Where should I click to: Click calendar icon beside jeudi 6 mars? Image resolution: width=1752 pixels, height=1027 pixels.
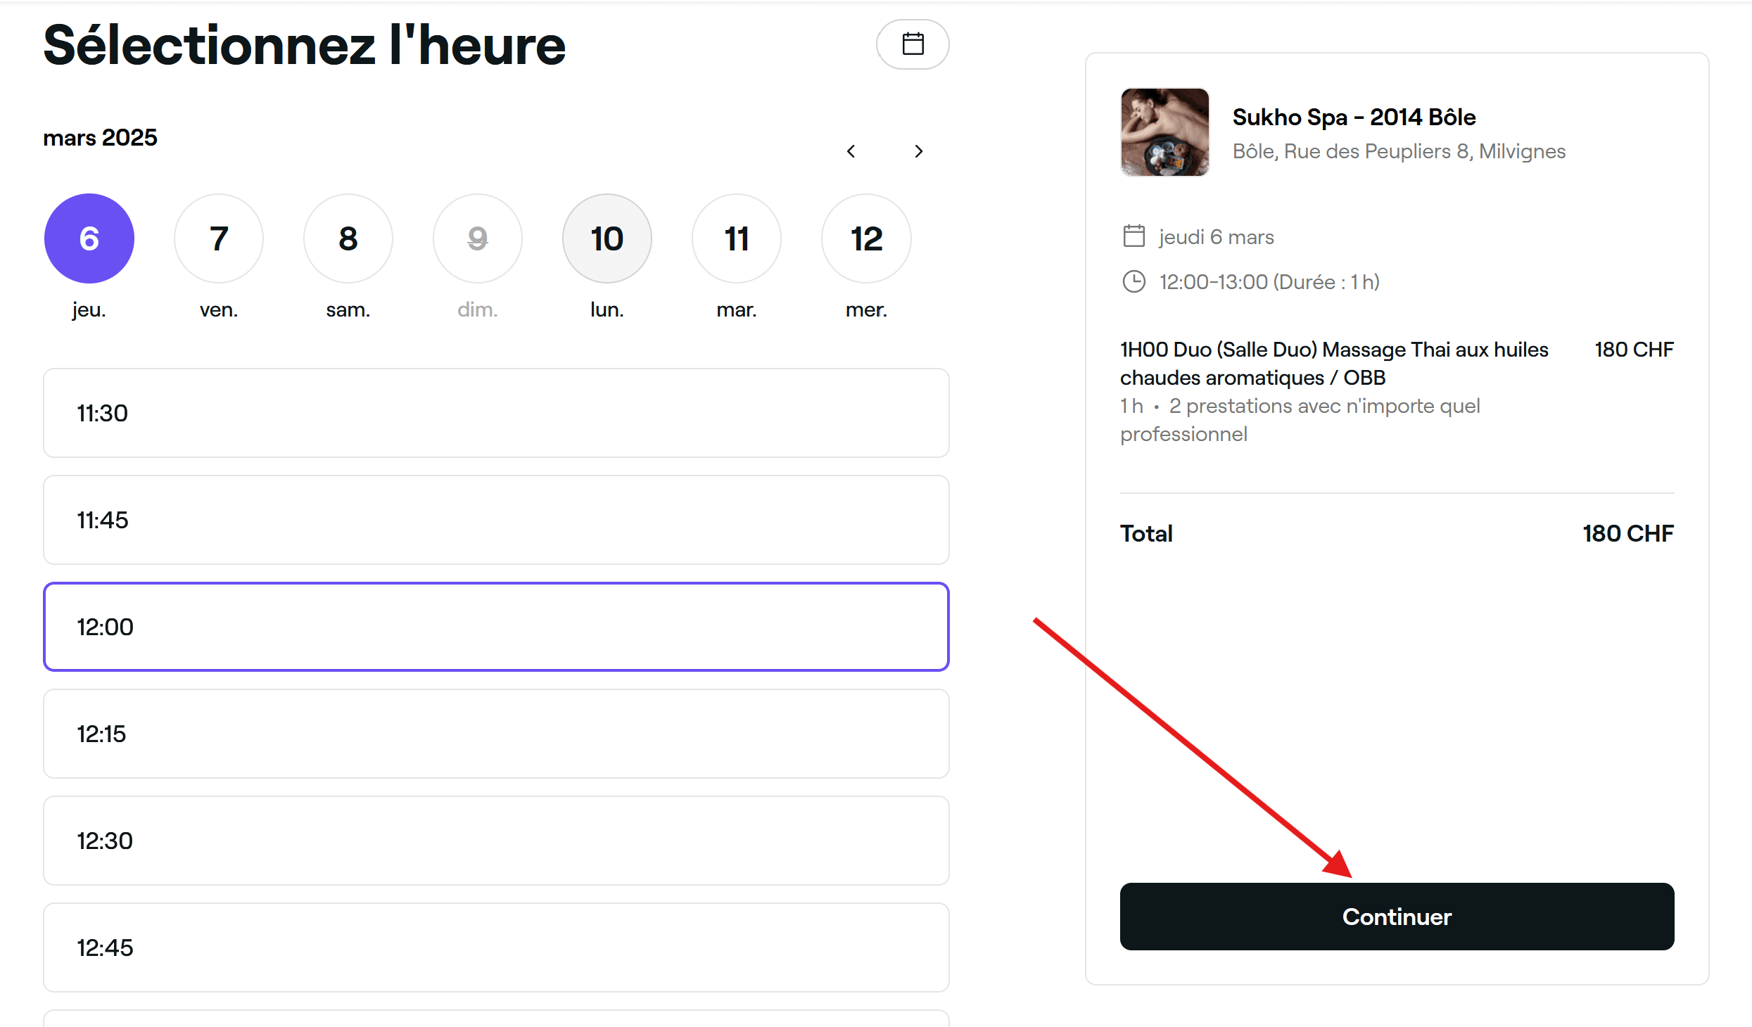[x=1134, y=236]
